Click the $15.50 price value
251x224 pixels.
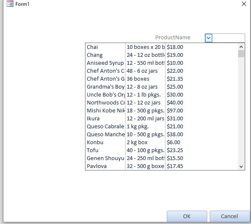tap(175, 158)
